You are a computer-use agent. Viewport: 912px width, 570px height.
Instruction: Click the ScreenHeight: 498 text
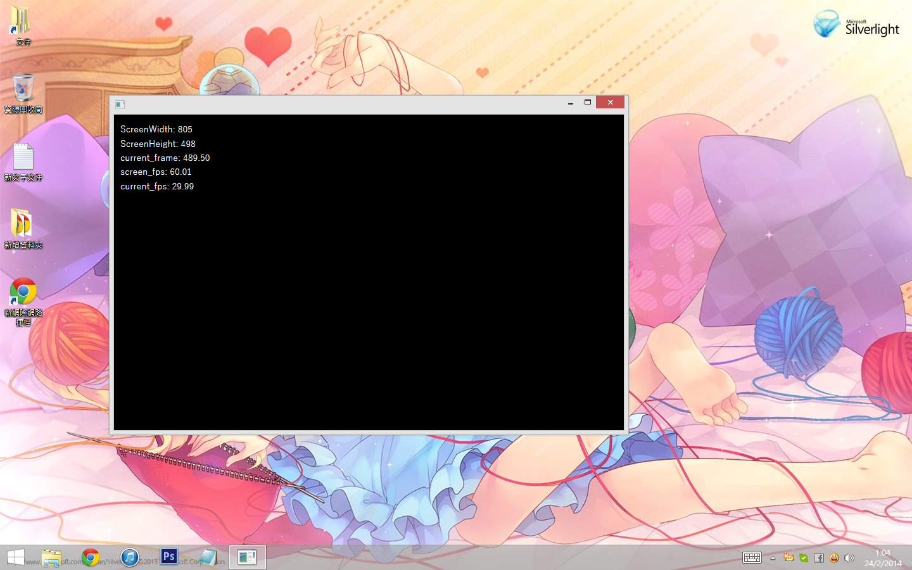point(158,144)
